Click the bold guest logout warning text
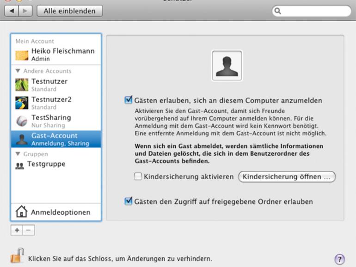 [x=229, y=153]
